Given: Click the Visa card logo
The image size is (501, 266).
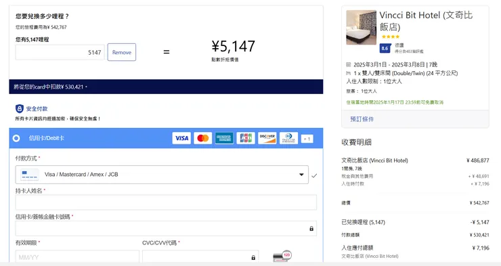Looking at the screenshot, I should [x=181, y=138].
